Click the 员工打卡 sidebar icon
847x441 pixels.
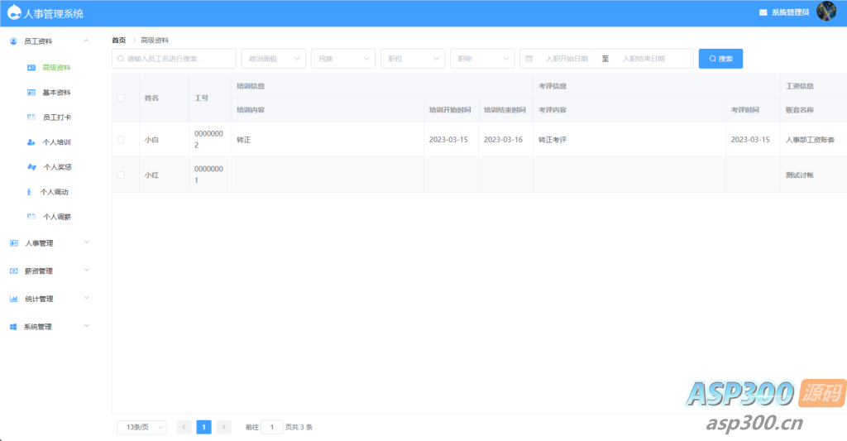click(31, 117)
